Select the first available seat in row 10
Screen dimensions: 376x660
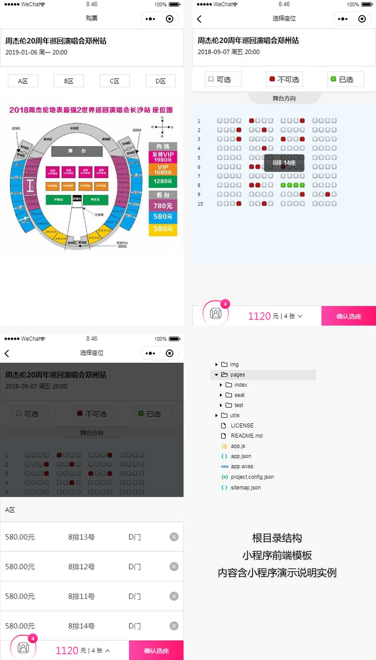pyautogui.click(x=219, y=204)
